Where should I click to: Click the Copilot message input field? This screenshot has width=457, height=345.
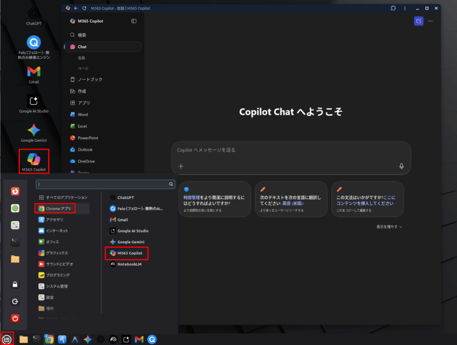(286, 150)
